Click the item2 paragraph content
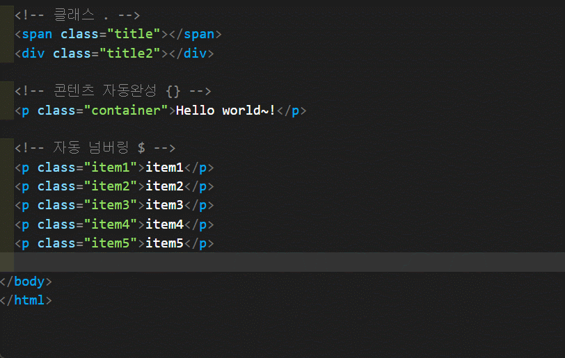Screen dimensions: 565x358 [x=164, y=186]
